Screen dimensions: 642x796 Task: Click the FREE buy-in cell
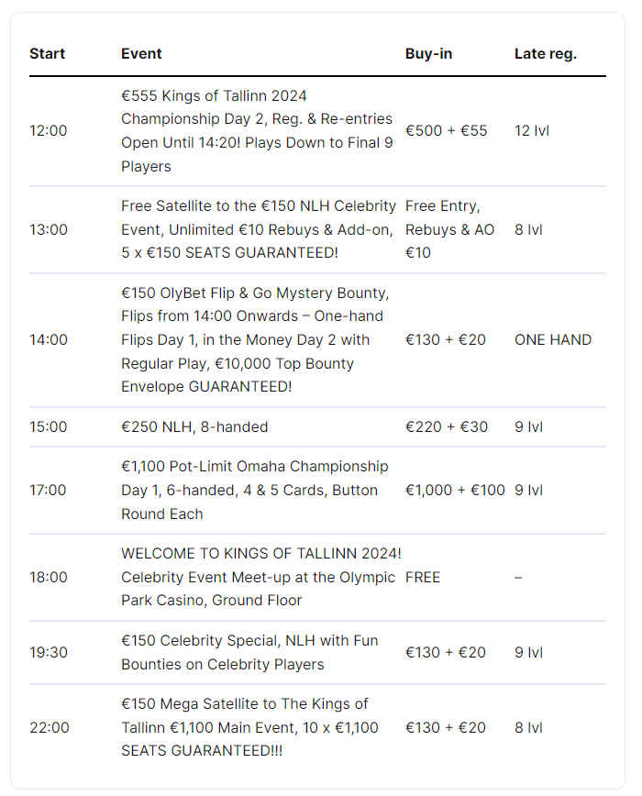(423, 577)
